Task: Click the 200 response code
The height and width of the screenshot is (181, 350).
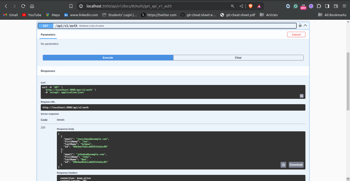Action: coord(43,127)
